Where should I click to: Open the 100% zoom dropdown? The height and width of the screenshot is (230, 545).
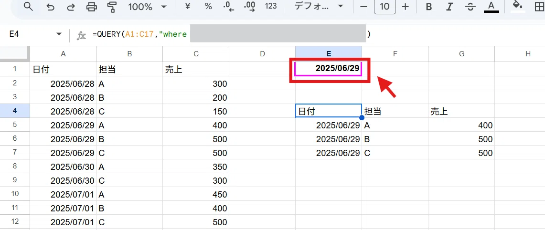click(x=148, y=7)
